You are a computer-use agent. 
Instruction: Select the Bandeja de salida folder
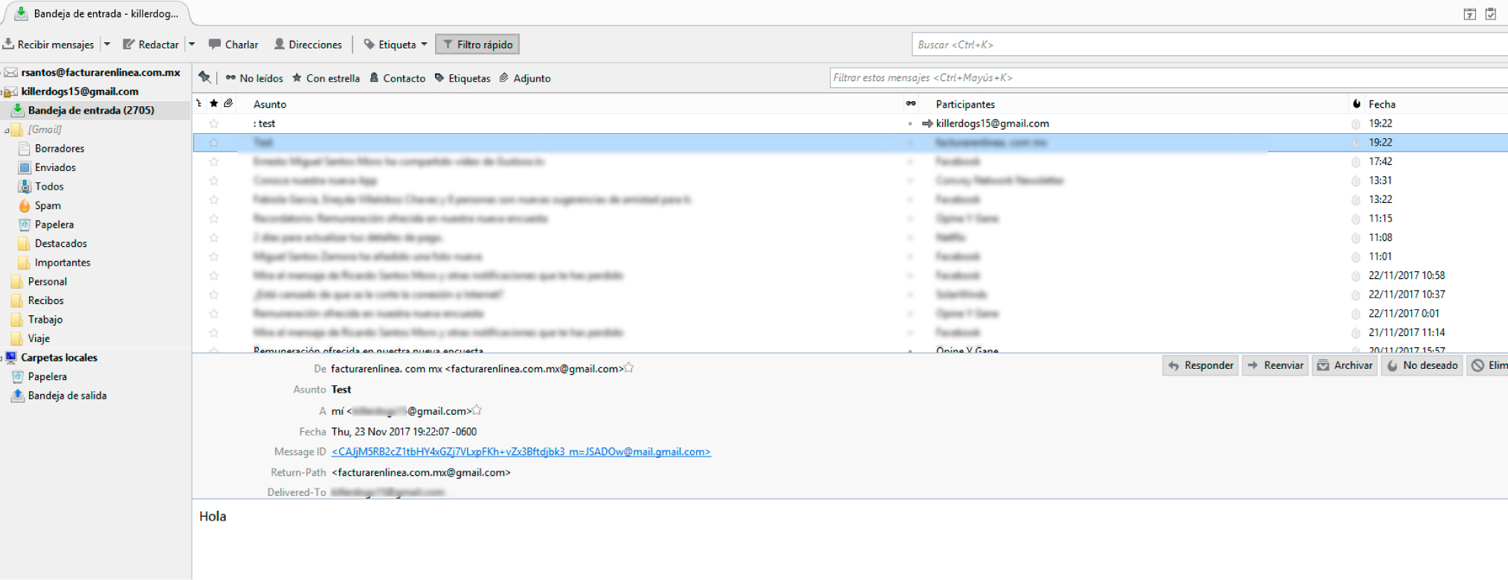[67, 396]
